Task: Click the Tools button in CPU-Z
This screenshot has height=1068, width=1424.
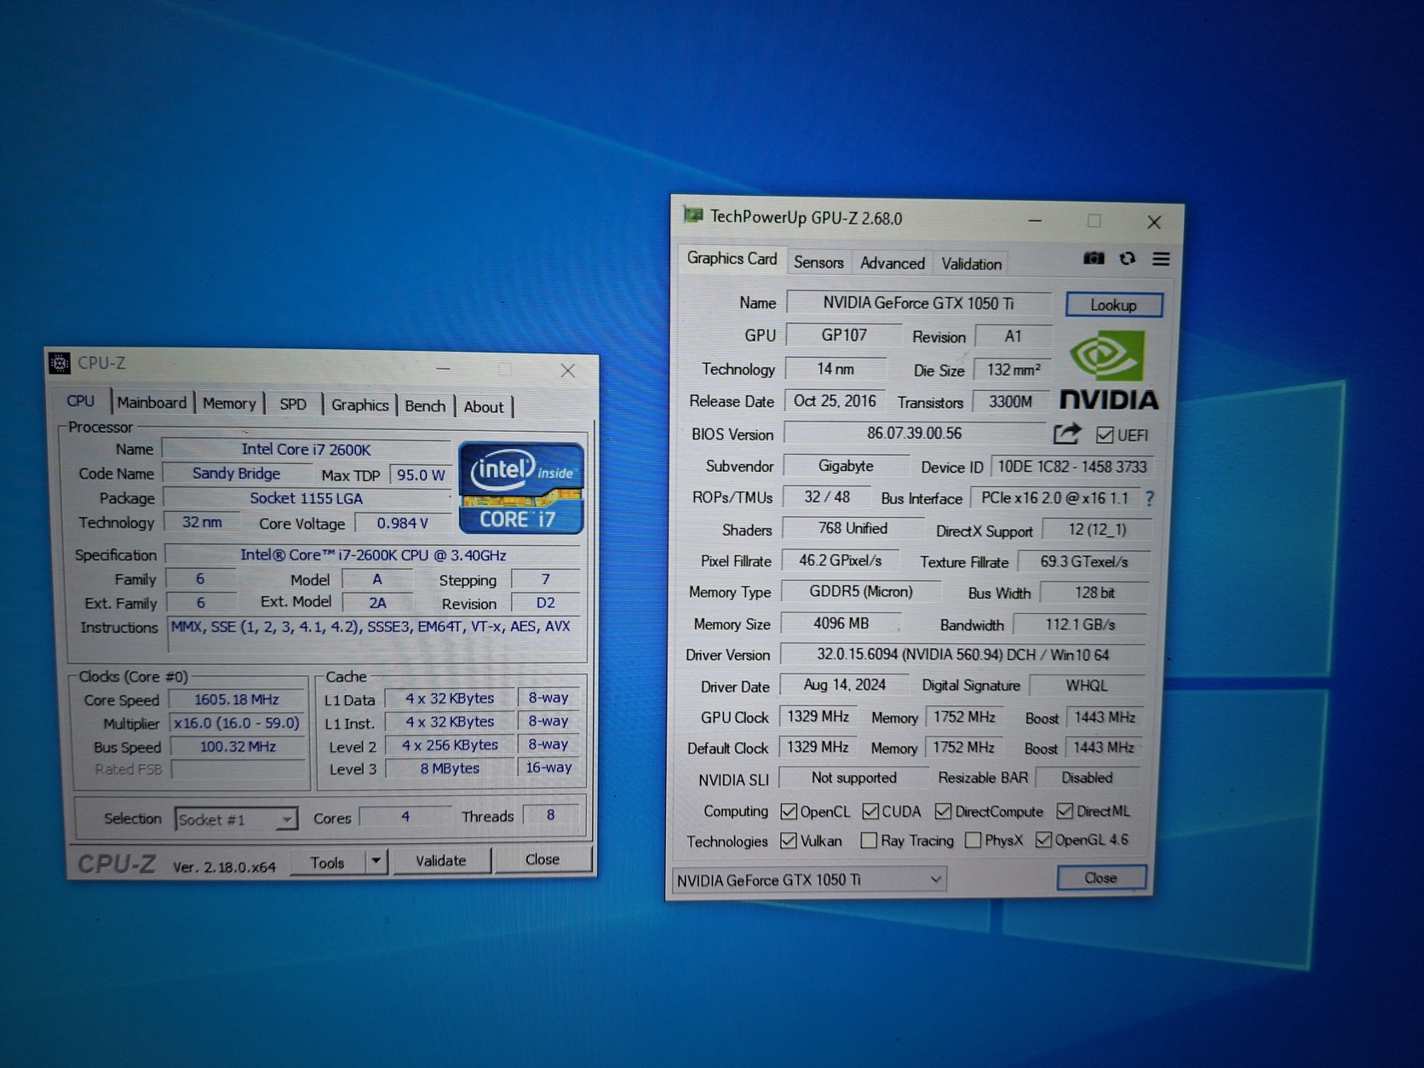Action: pos(328,863)
